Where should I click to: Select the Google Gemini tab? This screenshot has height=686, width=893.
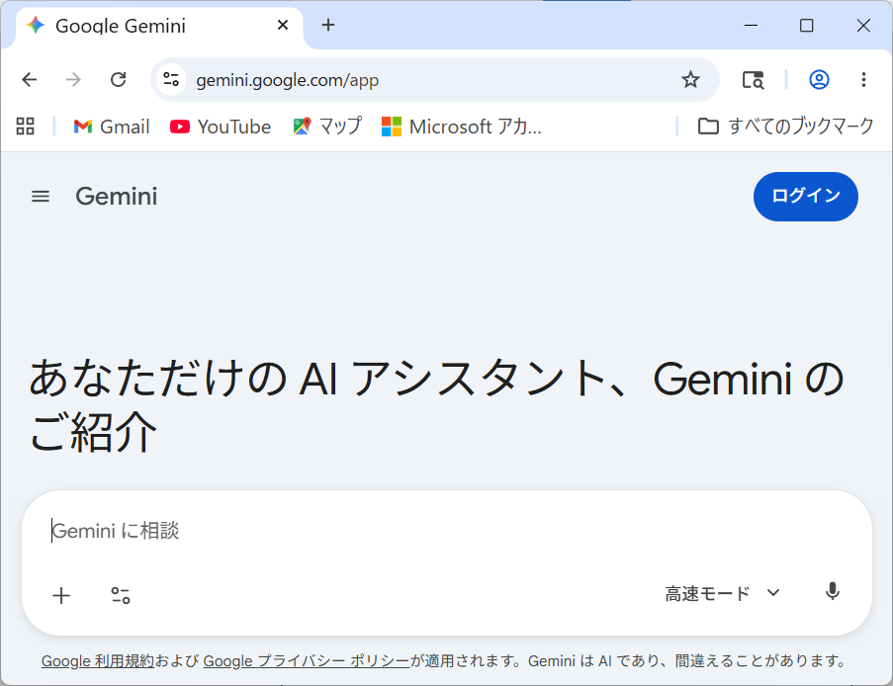point(159,26)
